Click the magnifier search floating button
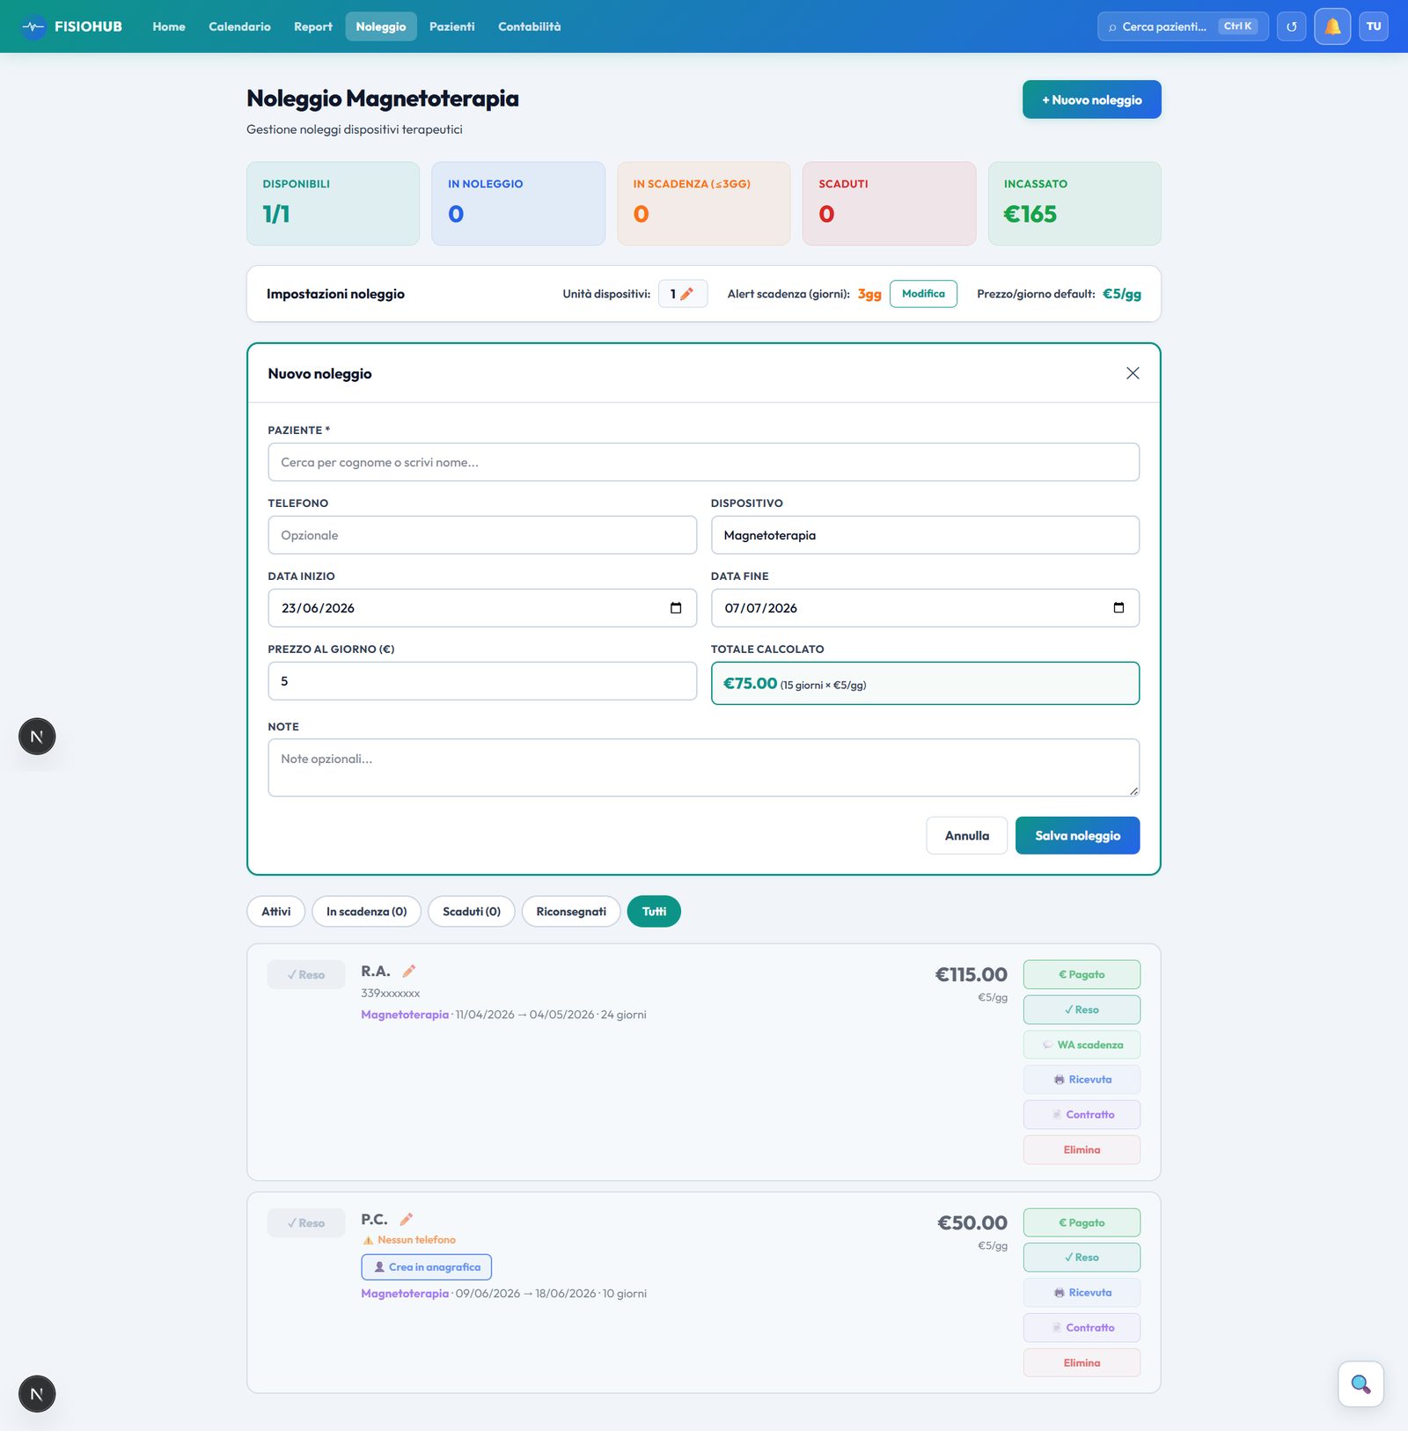 point(1360,1384)
